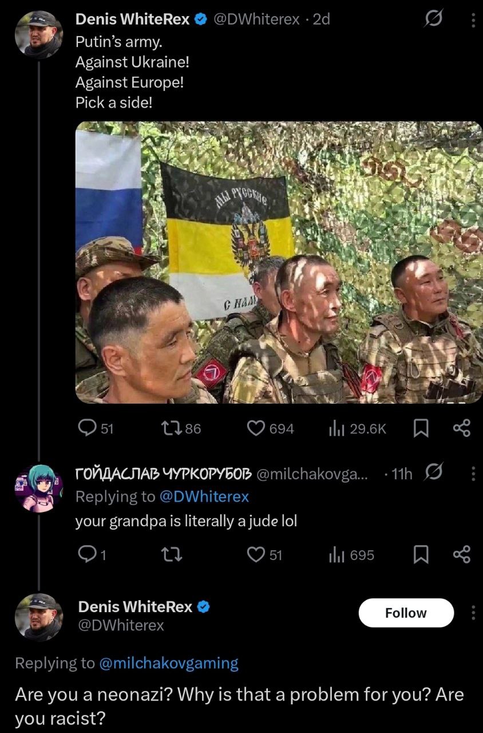483x733 pixels.
Task: Open the @milchakovgaming mention link
Action: click(168, 663)
